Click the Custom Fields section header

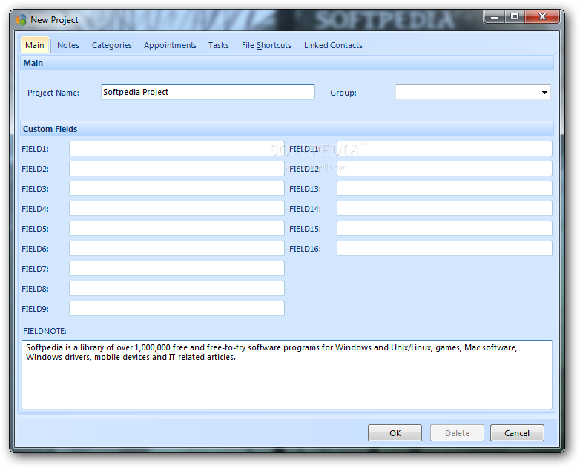pyautogui.click(x=287, y=129)
